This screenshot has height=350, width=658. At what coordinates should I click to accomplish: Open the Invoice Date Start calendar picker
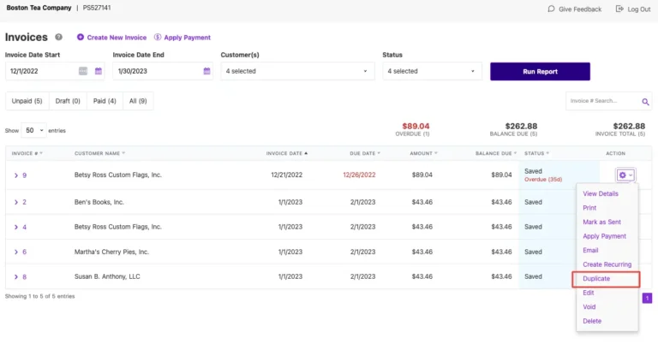click(99, 71)
